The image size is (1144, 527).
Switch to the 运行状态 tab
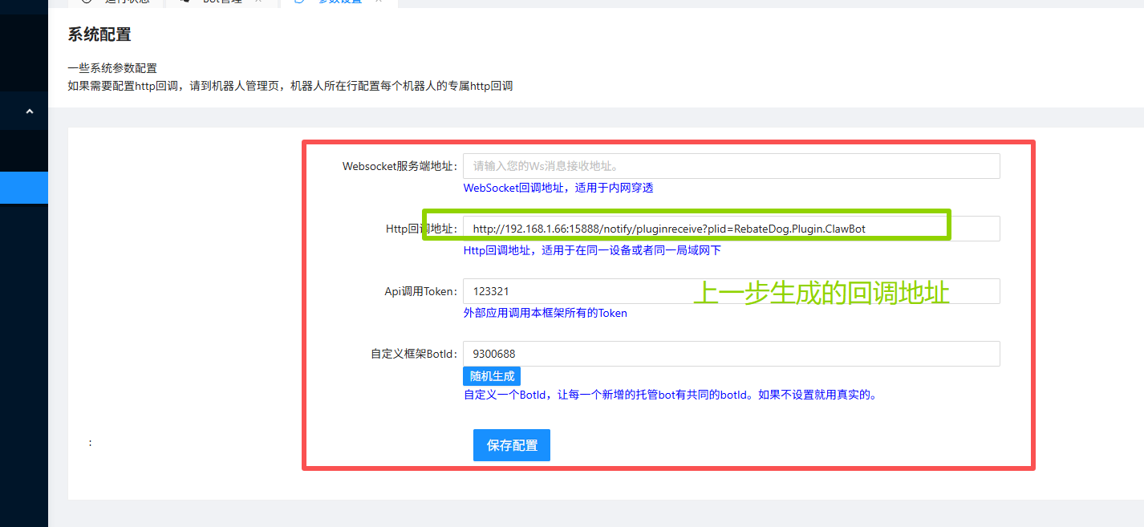tap(126, 2)
